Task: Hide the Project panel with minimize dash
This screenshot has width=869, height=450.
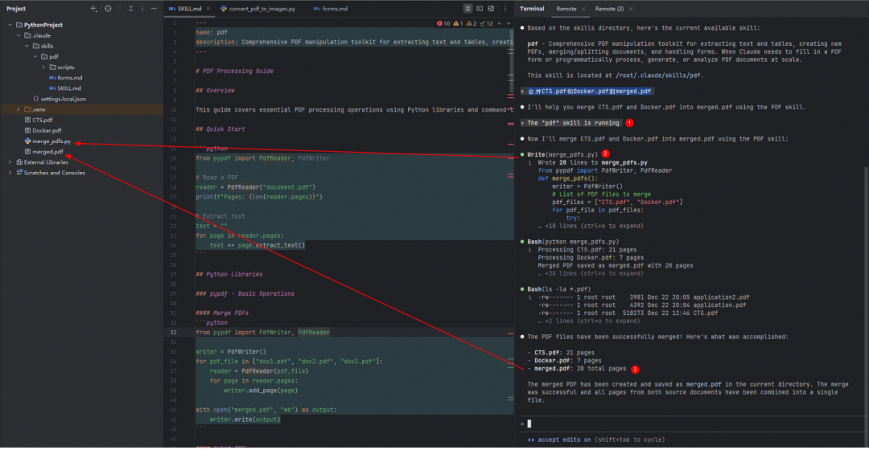Action: pos(155,9)
